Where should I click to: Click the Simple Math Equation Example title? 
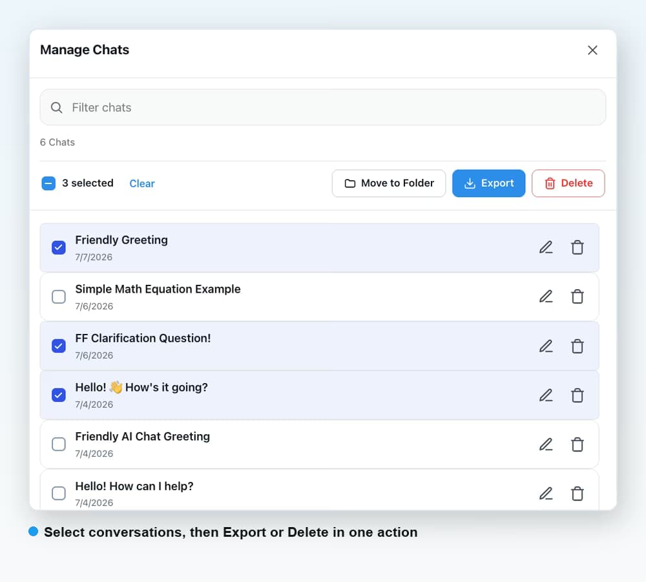tap(158, 289)
